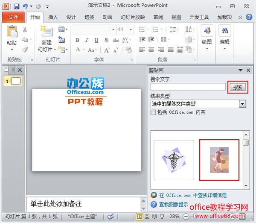Check include Office.com content box

(x=153, y=112)
